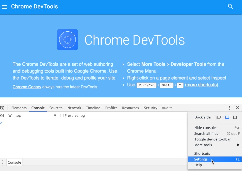Close the DevTools panel
Image resolution: width=242 pixels, height=171 pixels.
237,108
